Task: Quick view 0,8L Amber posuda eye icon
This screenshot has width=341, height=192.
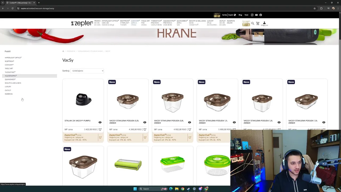Action: click(189, 122)
